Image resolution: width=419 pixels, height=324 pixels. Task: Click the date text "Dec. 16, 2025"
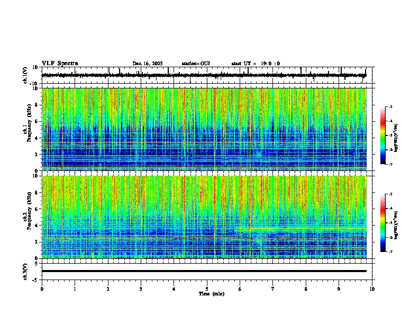148,64
